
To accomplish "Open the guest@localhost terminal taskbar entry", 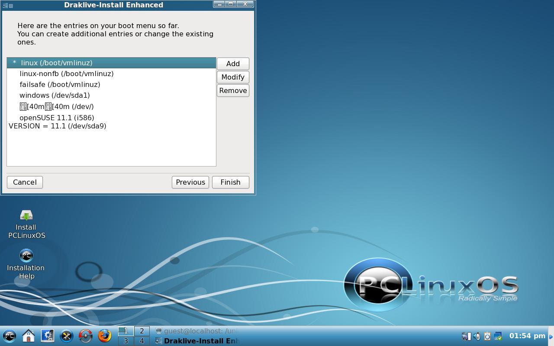I will [197, 331].
